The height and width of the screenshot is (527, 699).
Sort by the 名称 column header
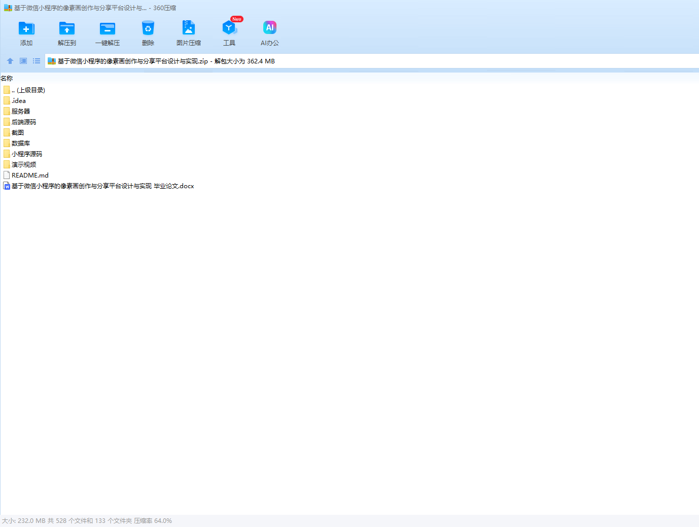click(7, 79)
